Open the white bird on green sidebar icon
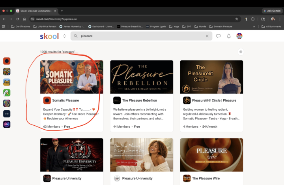 [x=7, y=92]
